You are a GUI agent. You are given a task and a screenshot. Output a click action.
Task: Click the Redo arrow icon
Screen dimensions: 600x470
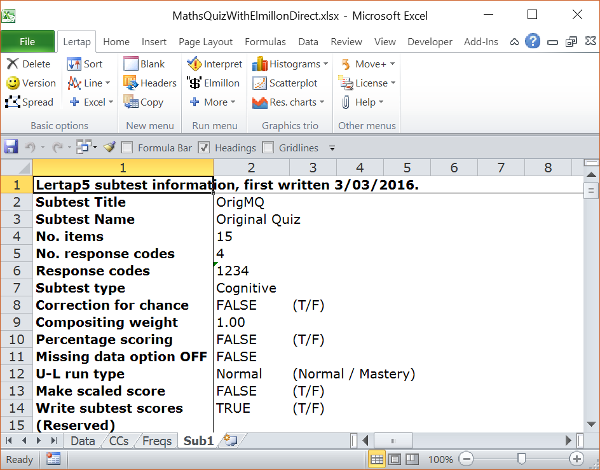click(x=57, y=147)
